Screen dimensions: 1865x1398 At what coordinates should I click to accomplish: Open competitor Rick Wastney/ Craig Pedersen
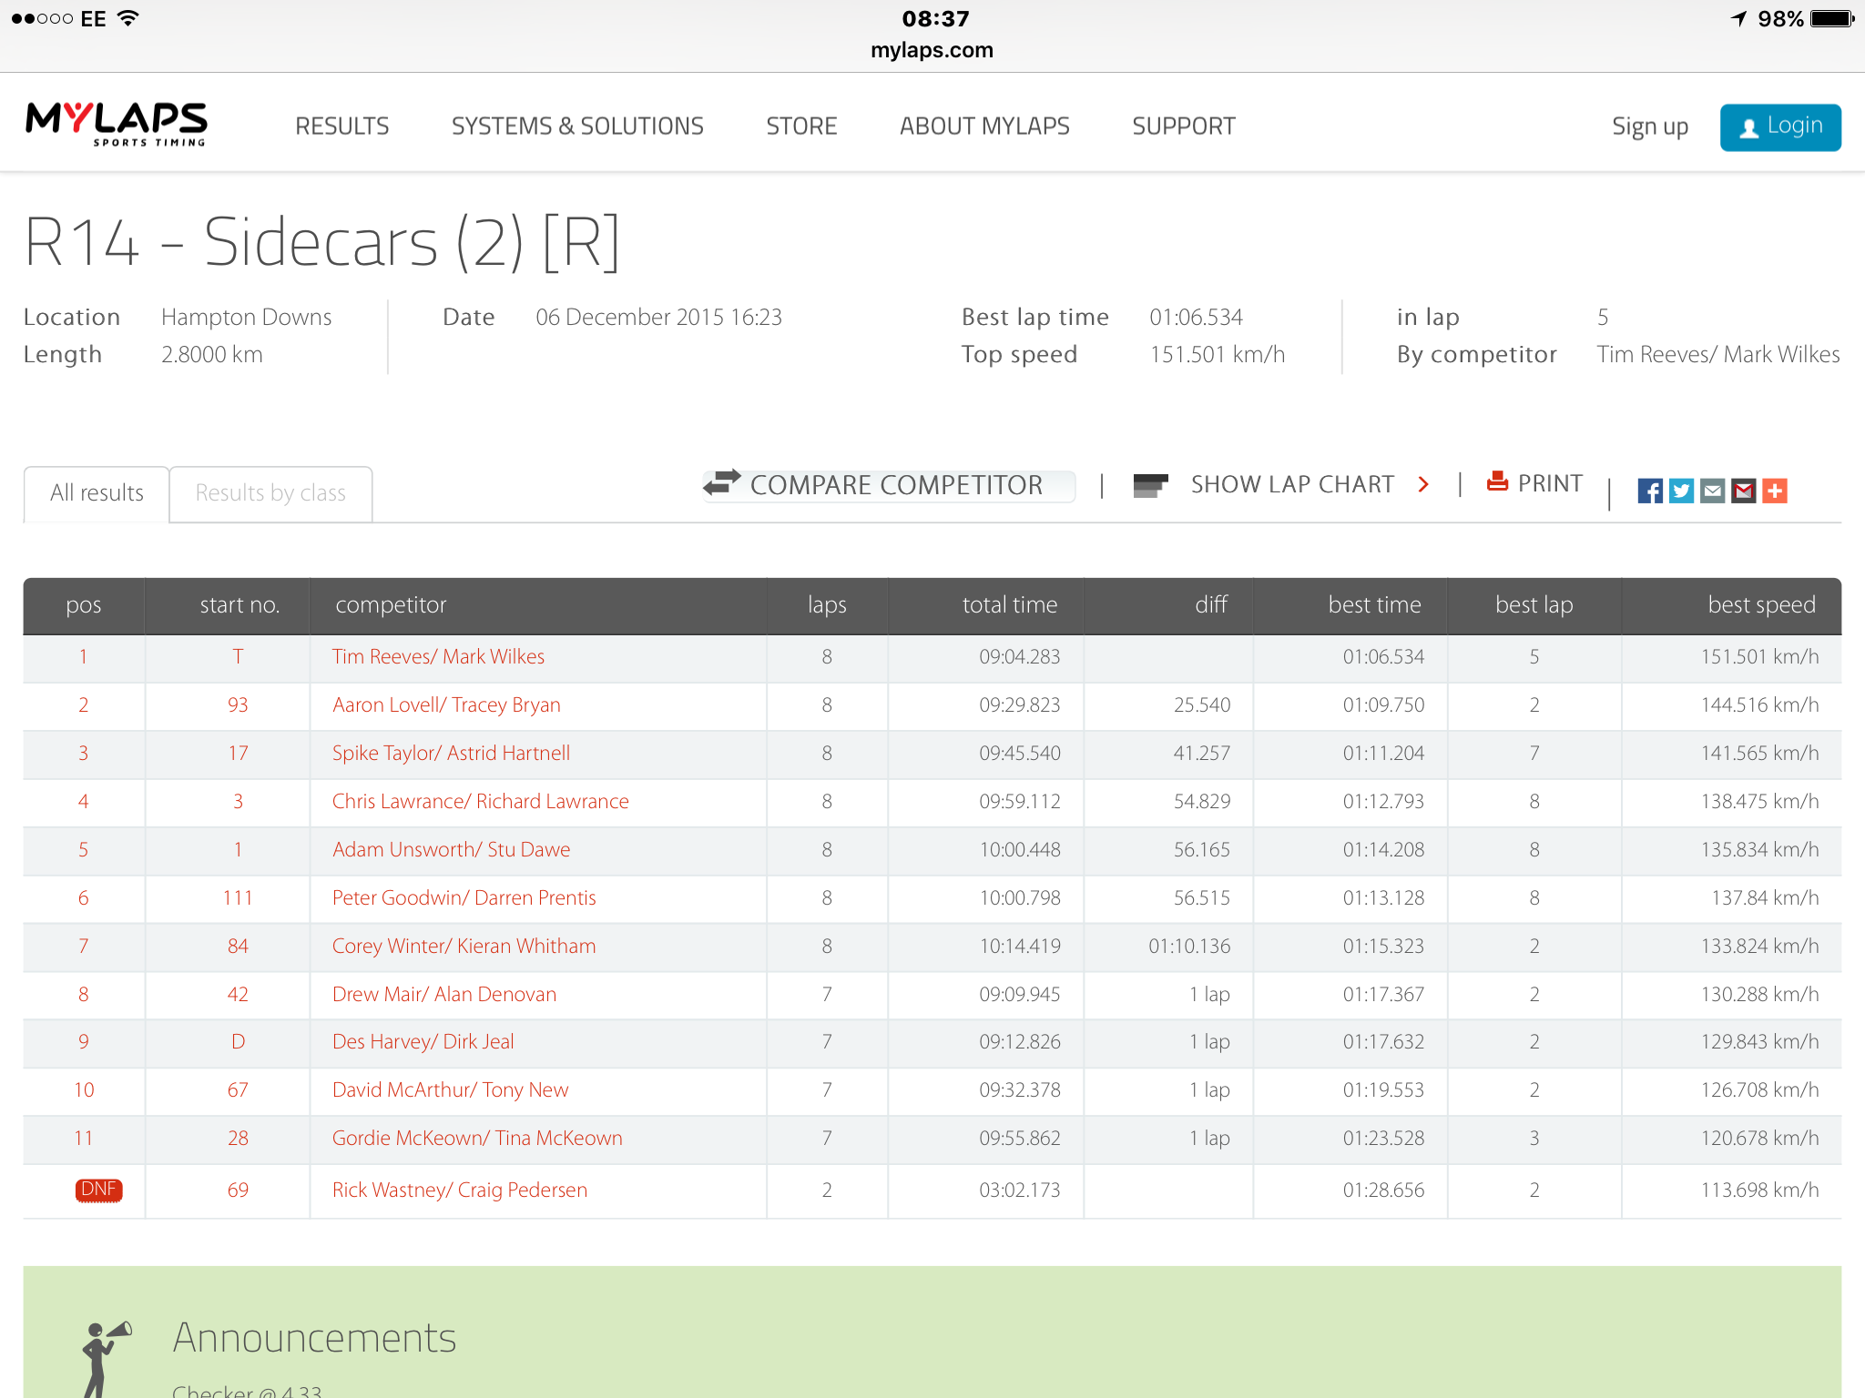(459, 1190)
